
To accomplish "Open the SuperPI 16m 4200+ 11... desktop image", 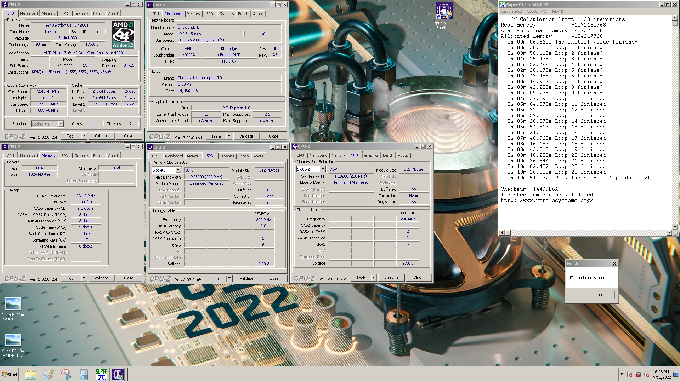I will coord(13,309).
